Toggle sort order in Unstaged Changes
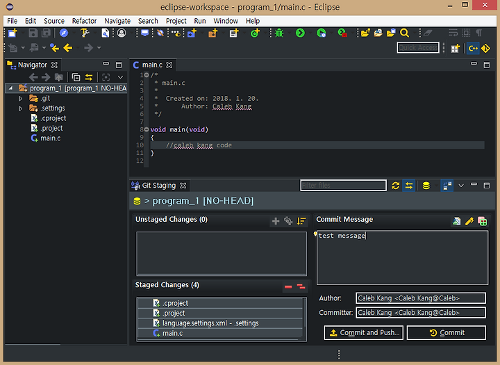The image size is (500, 365). tap(301, 221)
